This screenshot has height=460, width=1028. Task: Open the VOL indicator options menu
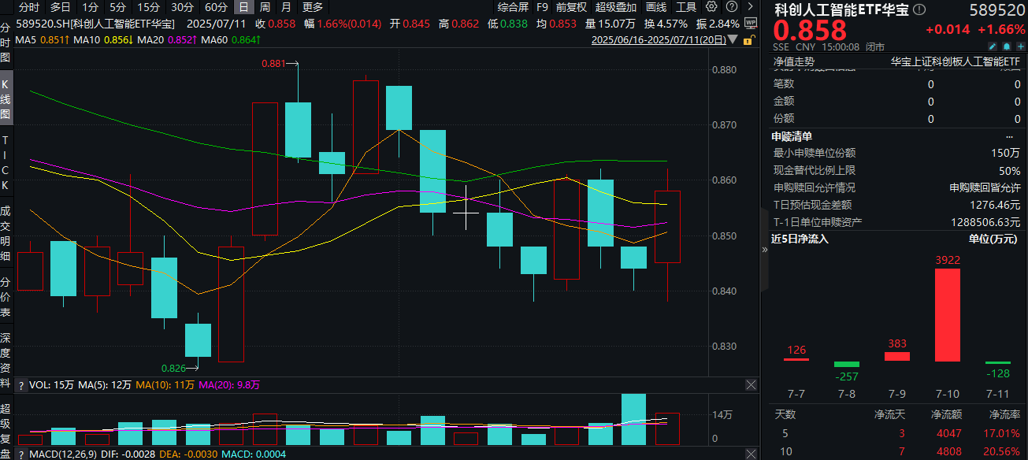[22, 385]
